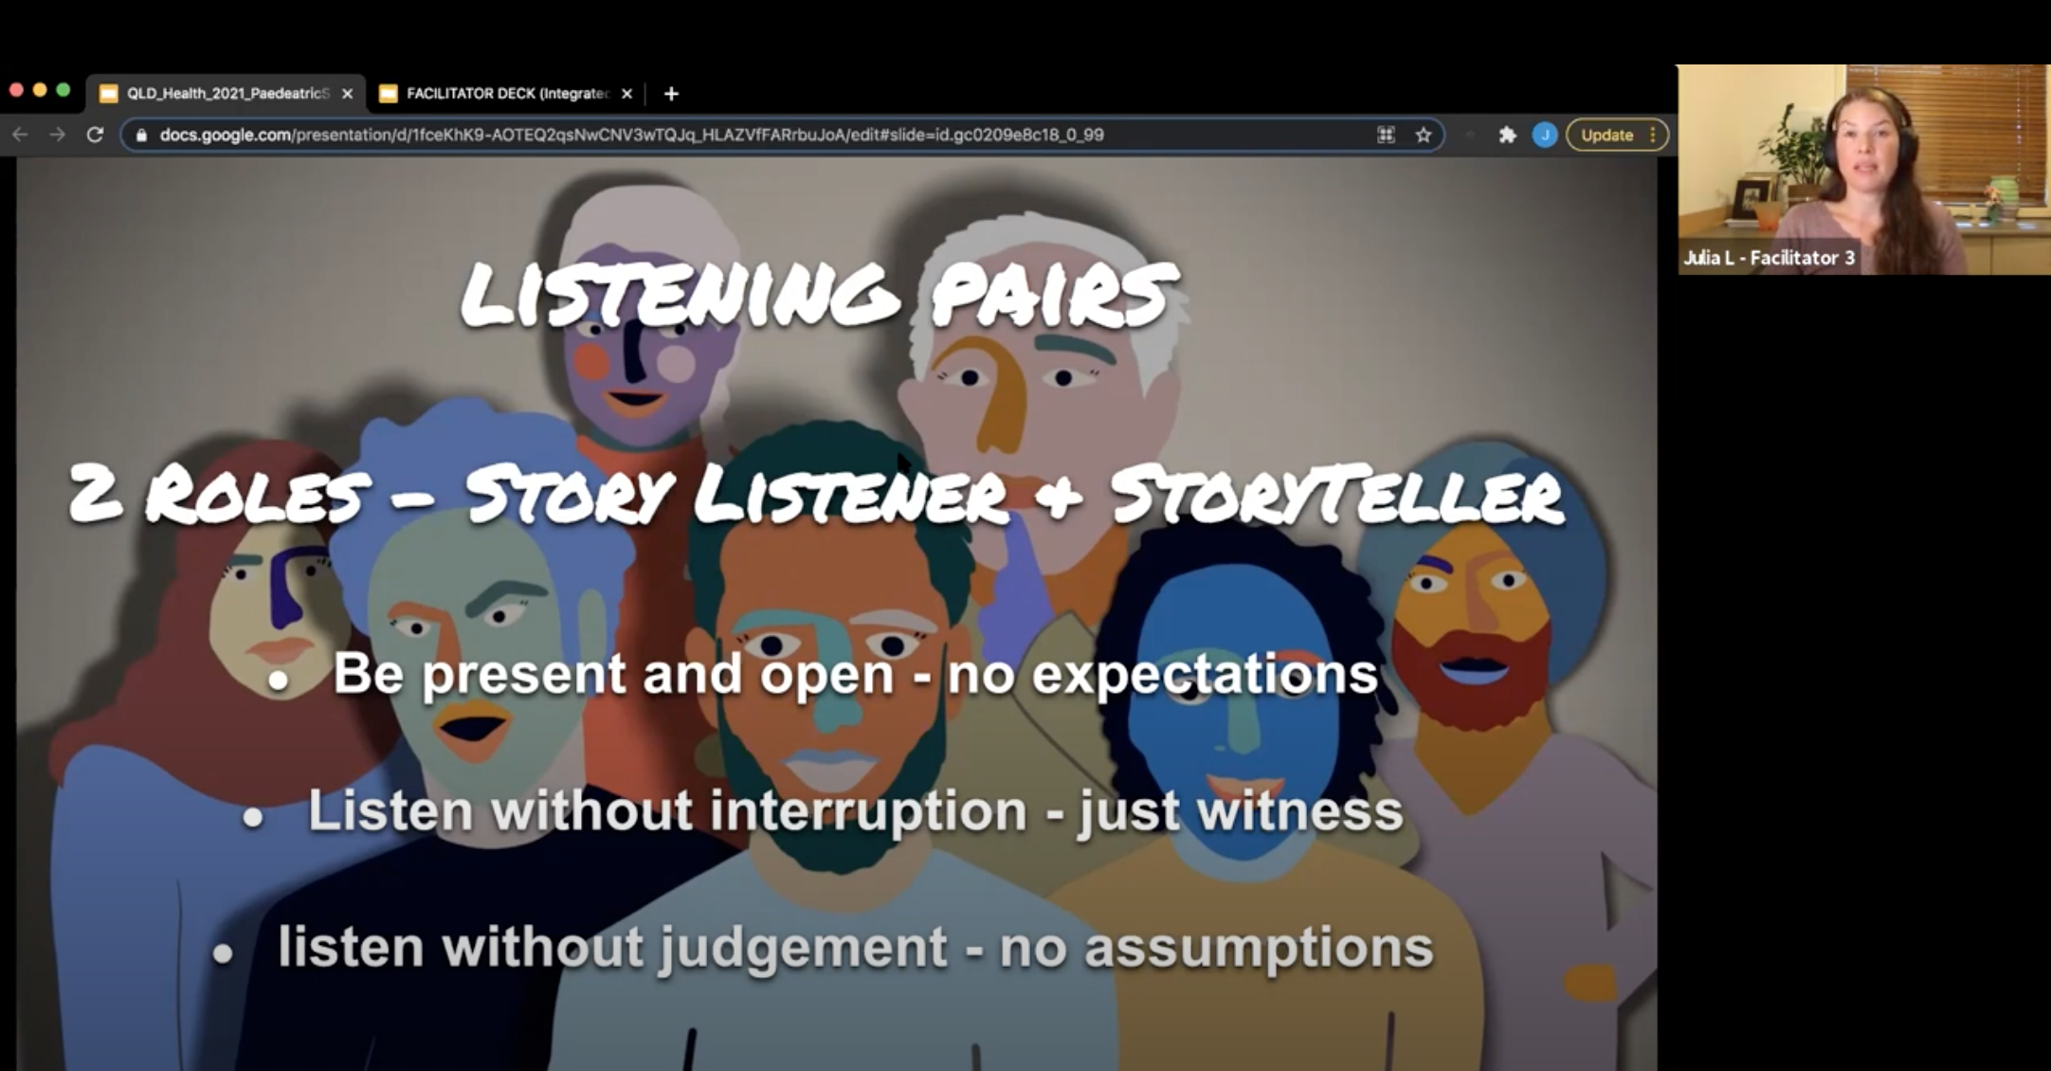Viewport: 2051px width, 1071px height.
Task: Click the LISTENING PAIRS slide title
Action: [820, 295]
